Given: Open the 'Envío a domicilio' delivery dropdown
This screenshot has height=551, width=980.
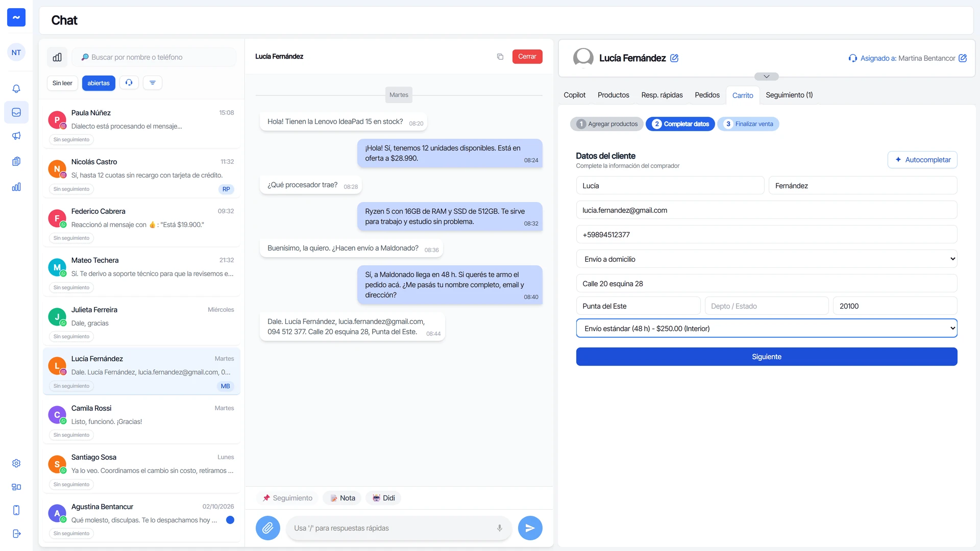Looking at the screenshot, I should [x=767, y=259].
